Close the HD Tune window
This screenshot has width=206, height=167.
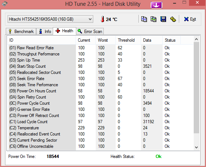pyautogui.click(x=197, y=3)
